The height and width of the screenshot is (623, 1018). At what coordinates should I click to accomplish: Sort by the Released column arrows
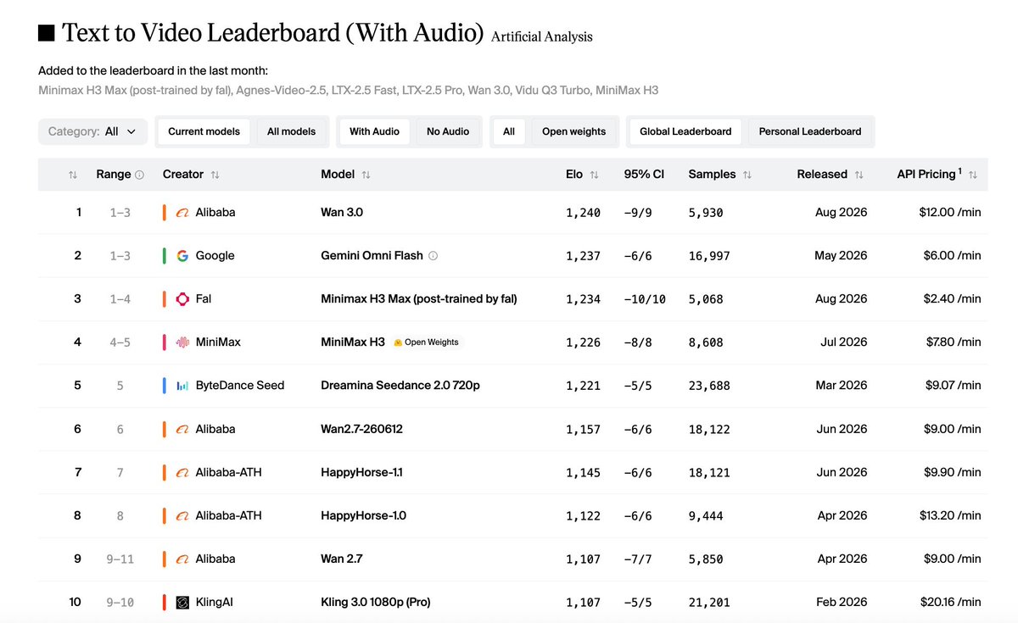tap(859, 175)
